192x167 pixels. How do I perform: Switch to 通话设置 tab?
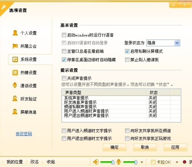coord(28,86)
